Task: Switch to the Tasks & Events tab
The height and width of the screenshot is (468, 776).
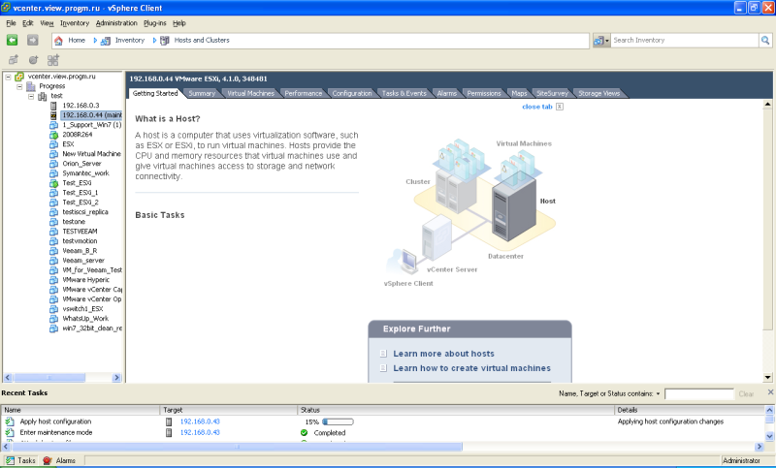Action: 404,93
